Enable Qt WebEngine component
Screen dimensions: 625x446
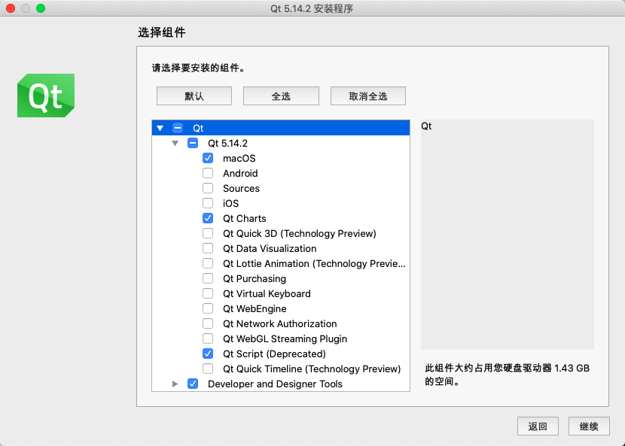pyautogui.click(x=208, y=309)
